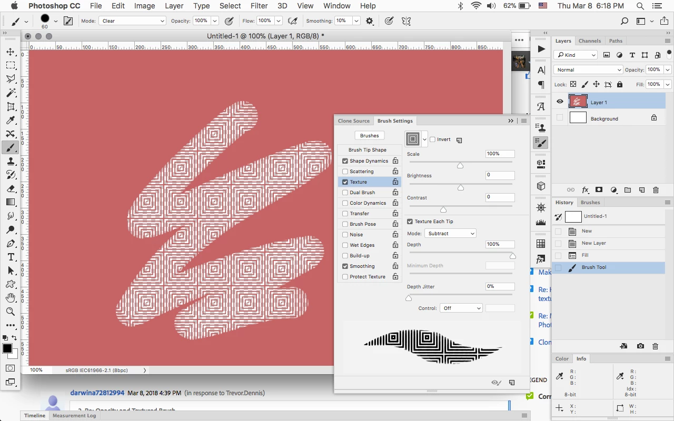Image resolution: width=674 pixels, height=421 pixels.
Task: Select the Rectangular Marquee tool
Action: (x=11, y=65)
